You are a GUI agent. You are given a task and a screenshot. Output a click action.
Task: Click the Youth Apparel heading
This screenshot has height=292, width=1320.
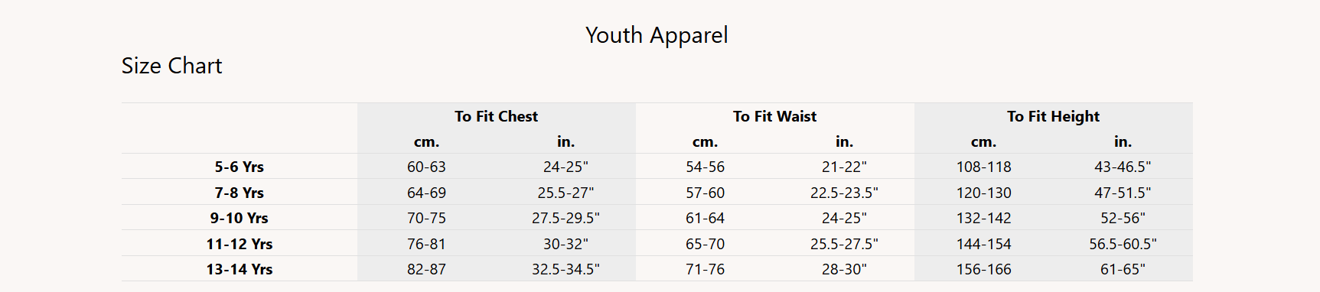[x=657, y=35]
